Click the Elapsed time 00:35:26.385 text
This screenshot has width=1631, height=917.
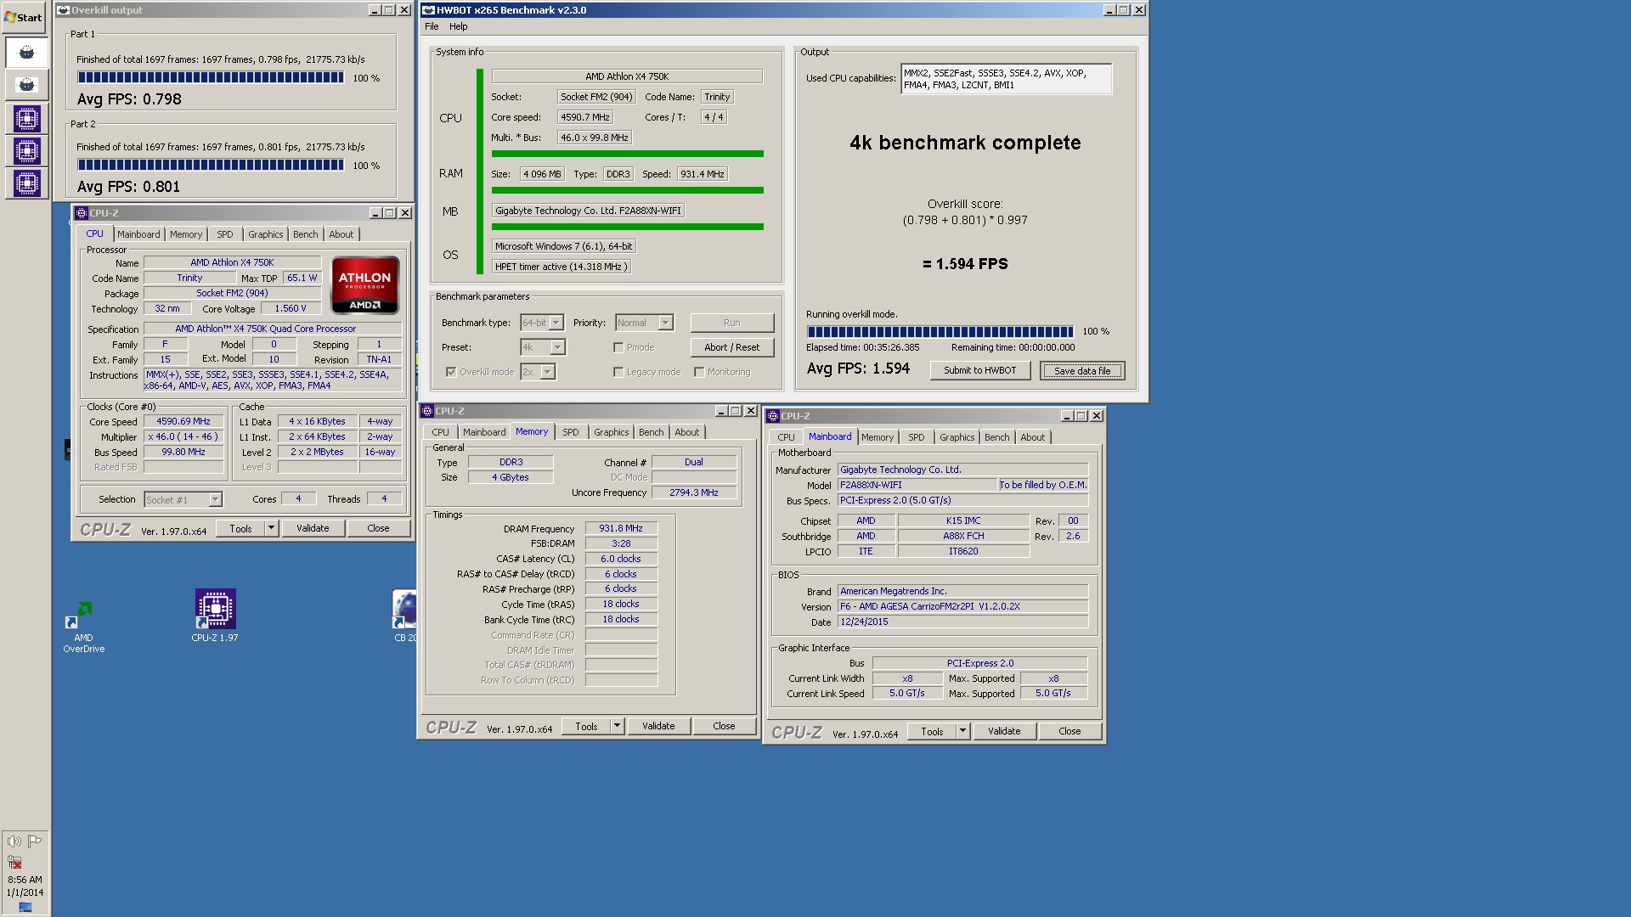pos(863,347)
